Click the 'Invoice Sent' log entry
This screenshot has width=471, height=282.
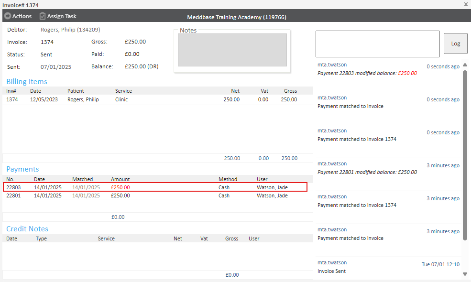point(331,271)
